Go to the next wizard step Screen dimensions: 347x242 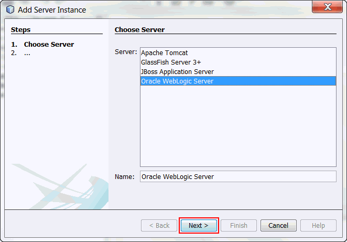(199, 225)
